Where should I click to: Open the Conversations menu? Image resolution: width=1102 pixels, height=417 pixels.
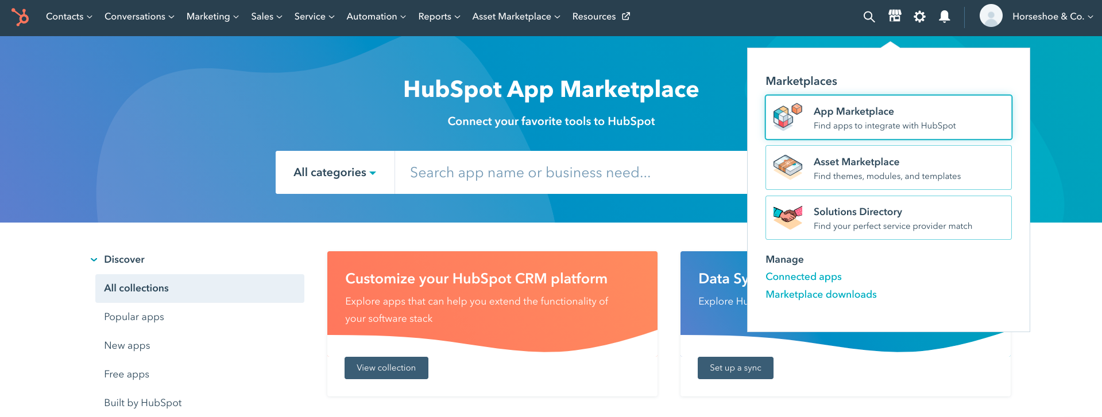[139, 17]
